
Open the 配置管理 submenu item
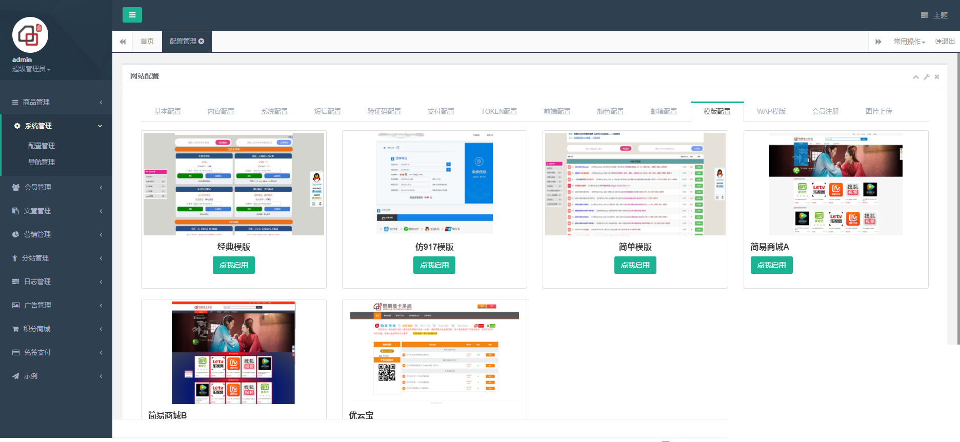[x=42, y=146]
